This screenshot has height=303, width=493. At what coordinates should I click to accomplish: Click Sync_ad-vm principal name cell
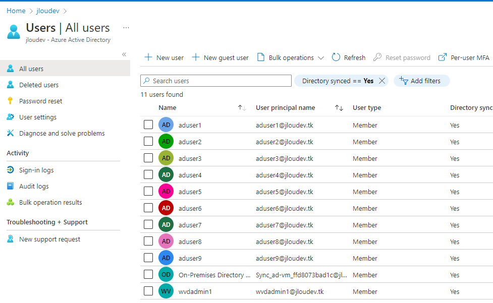pyautogui.click(x=302, y=275)
